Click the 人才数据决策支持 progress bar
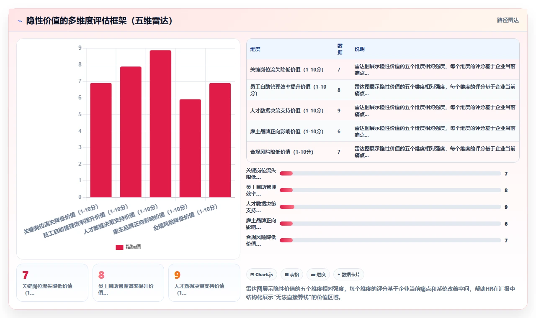The width and height of the screenshot is (536, 318). pos(390,207)
